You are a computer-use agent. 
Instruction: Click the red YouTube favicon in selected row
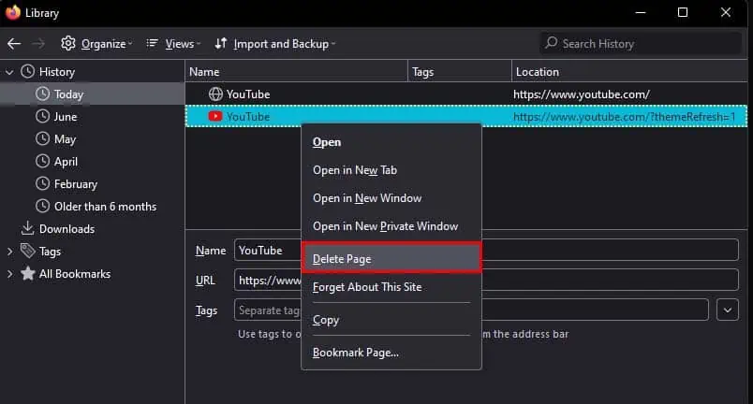click(x=215, y=116)
